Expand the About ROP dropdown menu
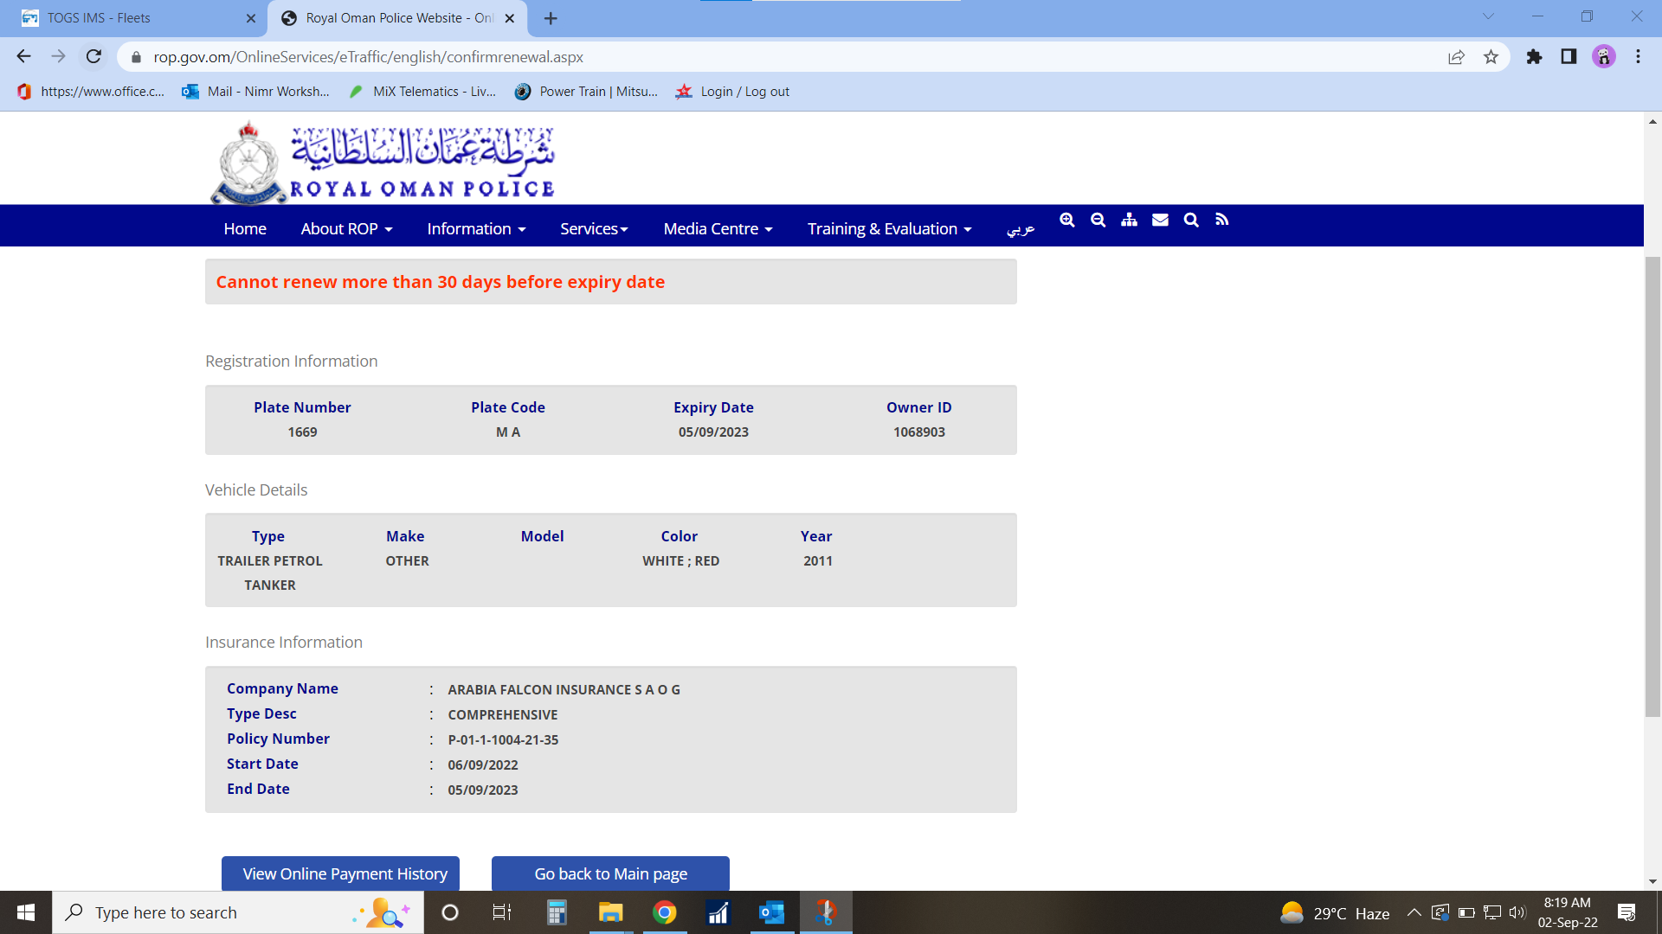1662x934 pixels. [346, 229]
